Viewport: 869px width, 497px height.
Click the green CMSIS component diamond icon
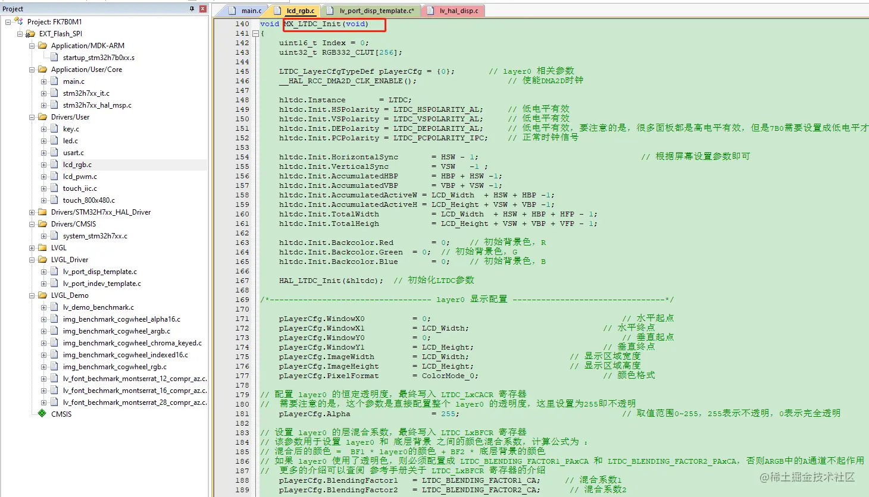click(x=42, y=413)
